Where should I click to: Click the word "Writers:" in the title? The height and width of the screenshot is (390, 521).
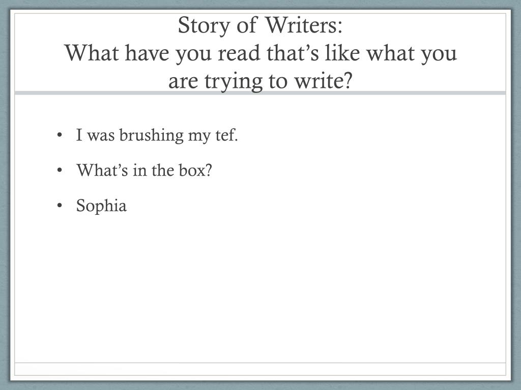click(304, 25)
